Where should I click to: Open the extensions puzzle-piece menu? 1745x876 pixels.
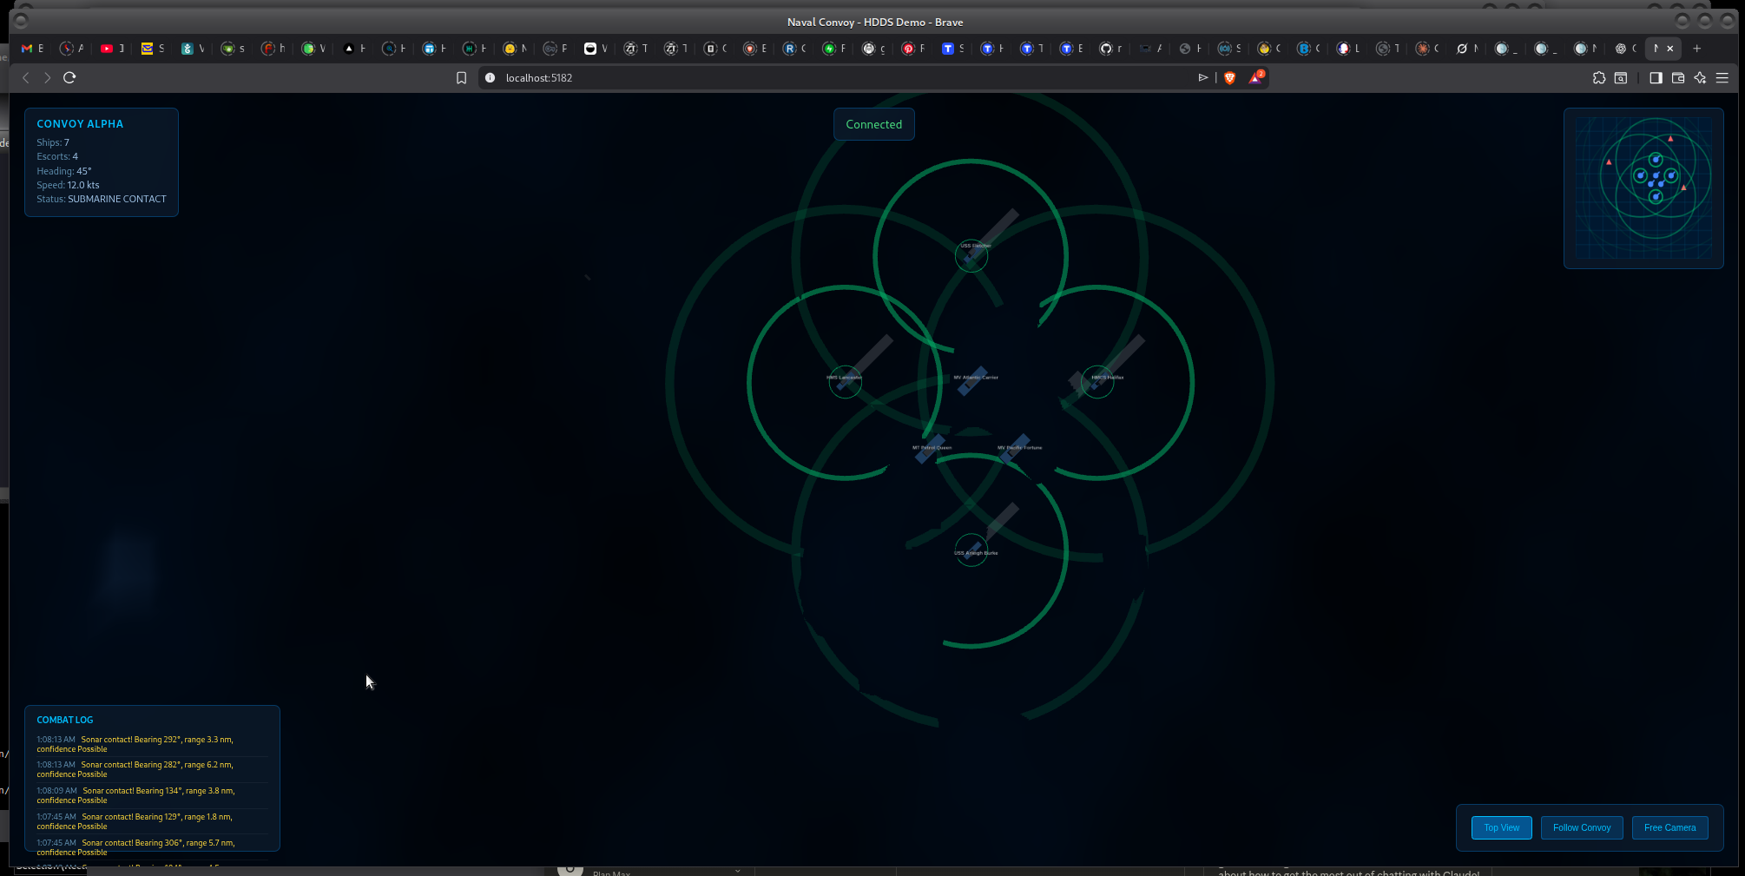coord(1599,77)
